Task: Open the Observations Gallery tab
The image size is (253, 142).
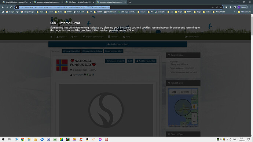Action: coord(92,51)
